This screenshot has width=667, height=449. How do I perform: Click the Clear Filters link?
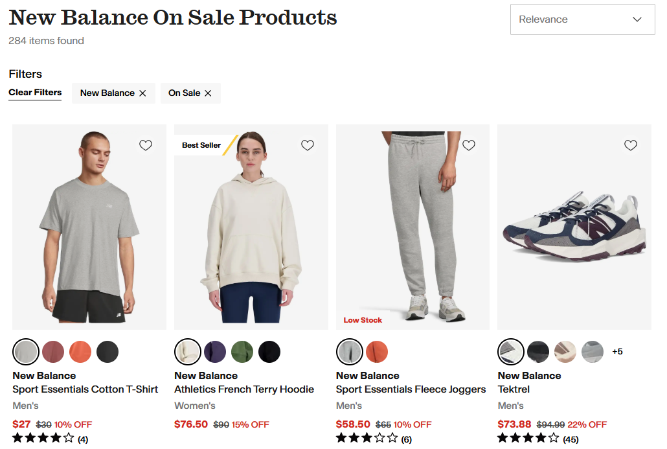pyautogui.click(x=35, y=93)
